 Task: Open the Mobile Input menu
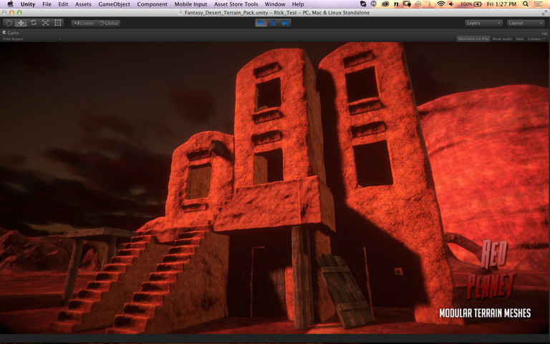[190, 4]
